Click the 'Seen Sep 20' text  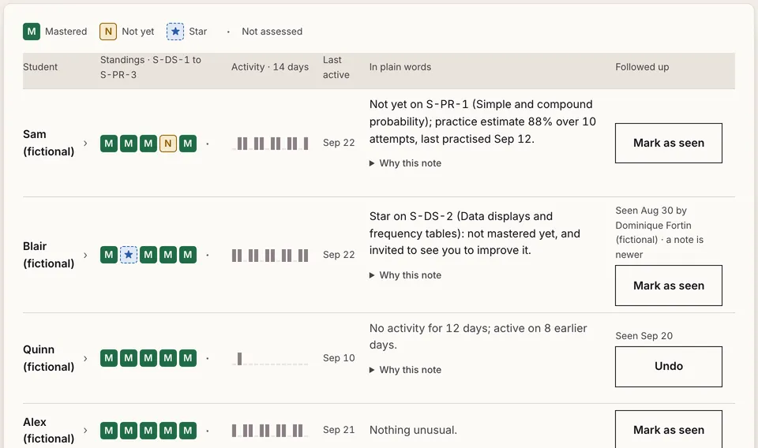644,336
